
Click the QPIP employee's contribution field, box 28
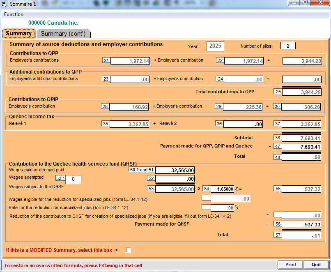click(130, 107)
